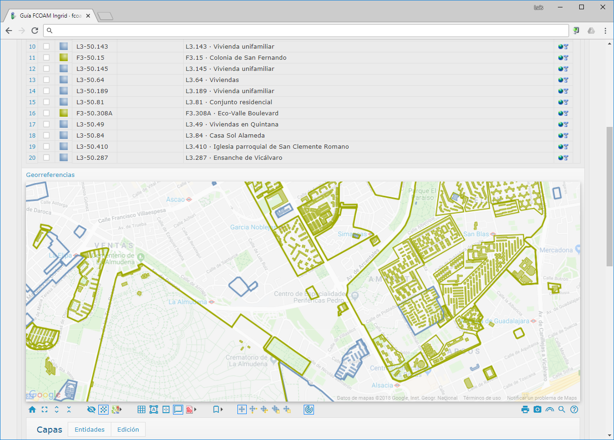Expand the red PDF export dropdown arrow

[x=195, y=409]
